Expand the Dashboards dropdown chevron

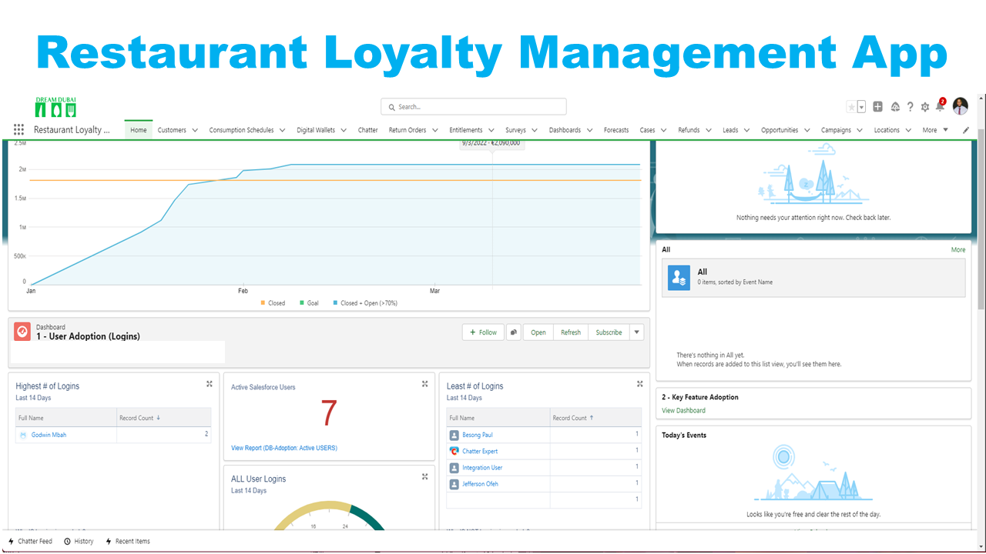590,130
